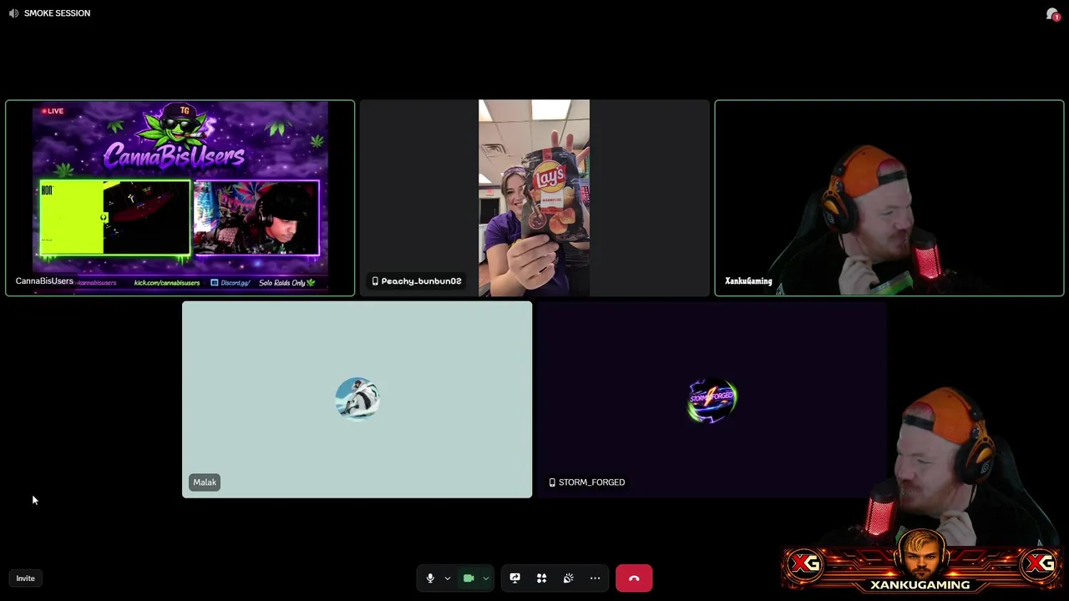Click the SMOKE SESSION channel name

pos(57,13)
